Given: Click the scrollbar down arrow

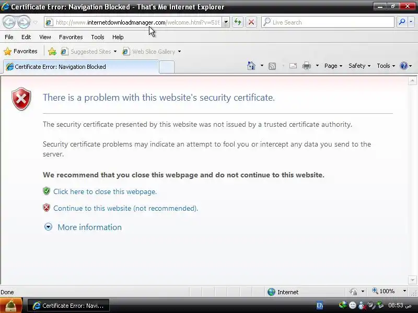Looking at the screenshot, I should [x=412, y=280].
